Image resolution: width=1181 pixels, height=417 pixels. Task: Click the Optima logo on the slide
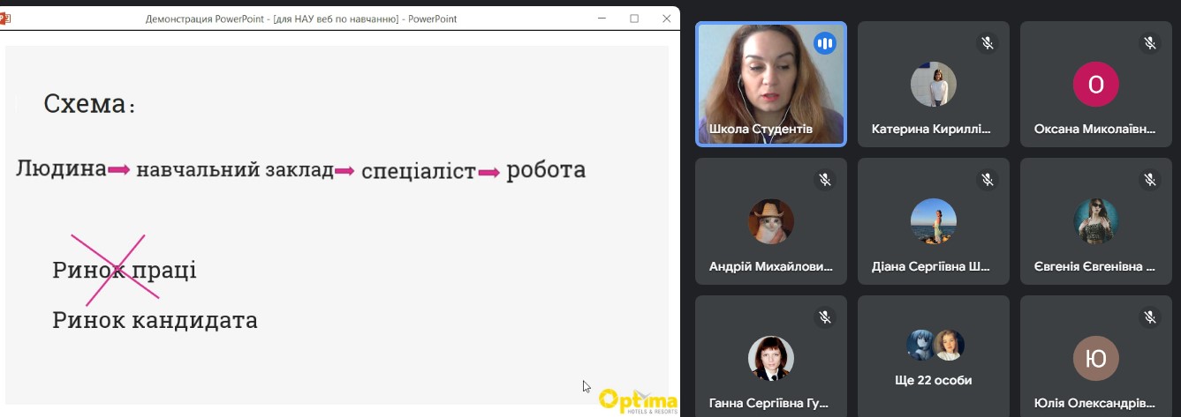(638, 400)
